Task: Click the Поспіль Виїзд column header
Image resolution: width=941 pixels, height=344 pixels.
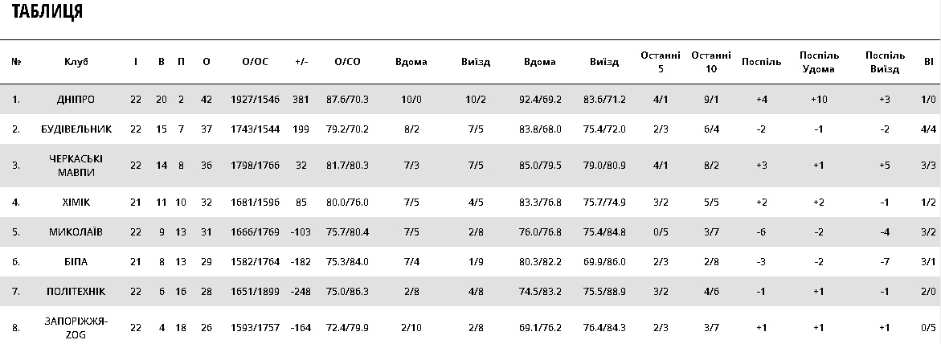Action: [885, 62]
